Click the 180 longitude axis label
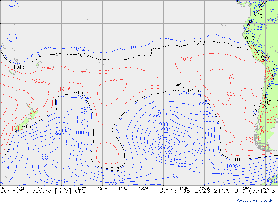278x203 pixels. 41,189
